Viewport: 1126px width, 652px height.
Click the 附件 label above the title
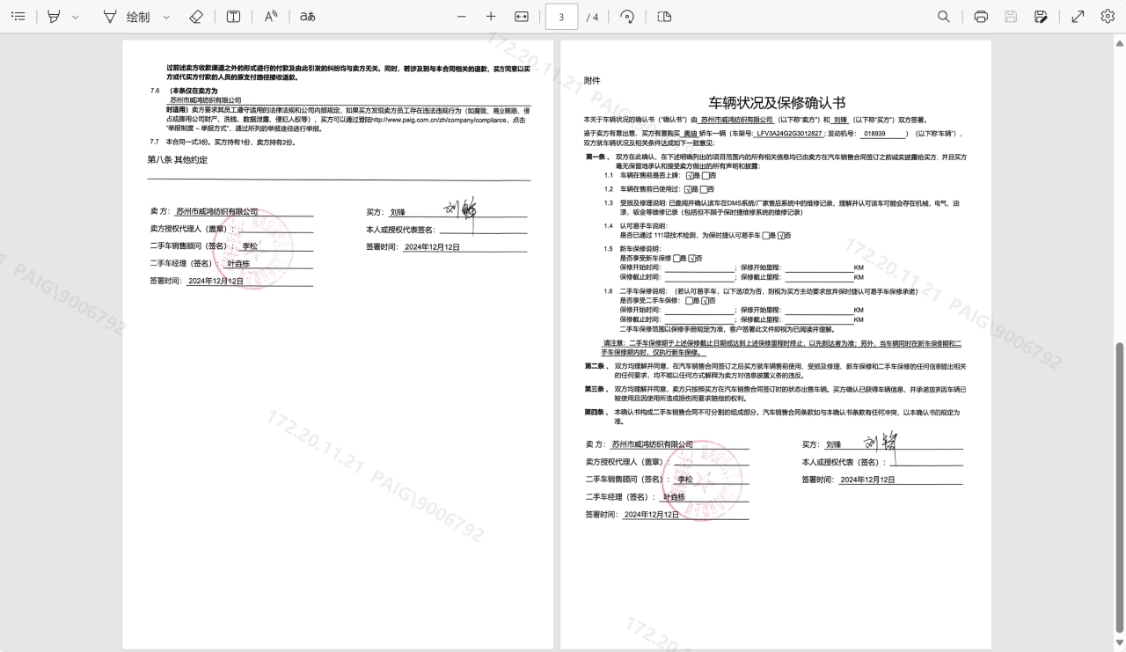pyautogui.click(x=592, y=80)
